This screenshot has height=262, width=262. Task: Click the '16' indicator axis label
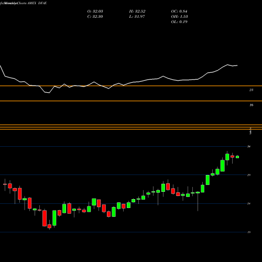click(251, 105)
